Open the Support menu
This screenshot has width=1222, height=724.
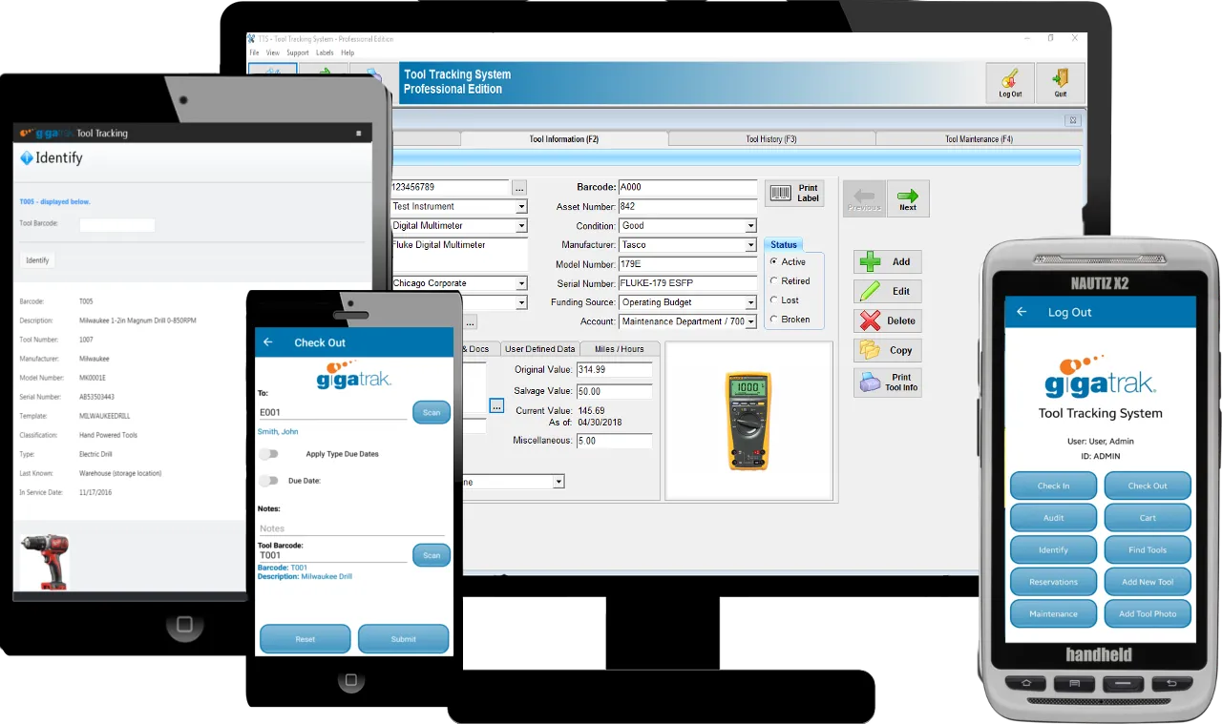pos(298,53)
